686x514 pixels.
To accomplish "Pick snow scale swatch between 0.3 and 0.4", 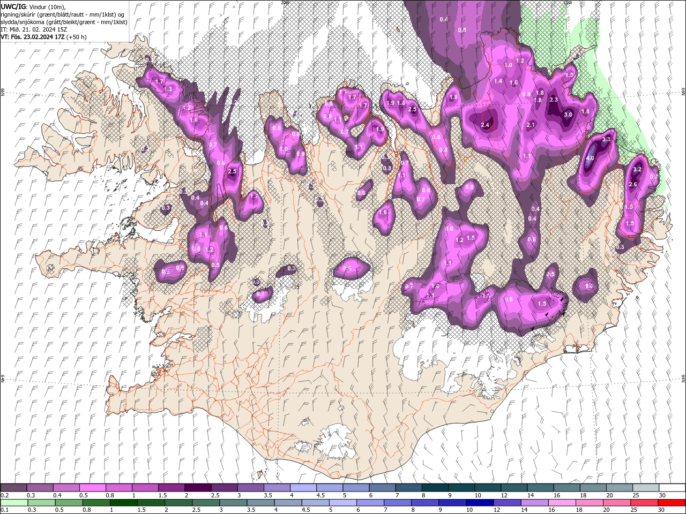I will (40, 488).
